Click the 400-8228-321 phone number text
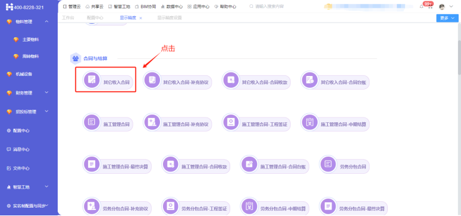This screenshot has width=461, height=216. click(29, 7)
